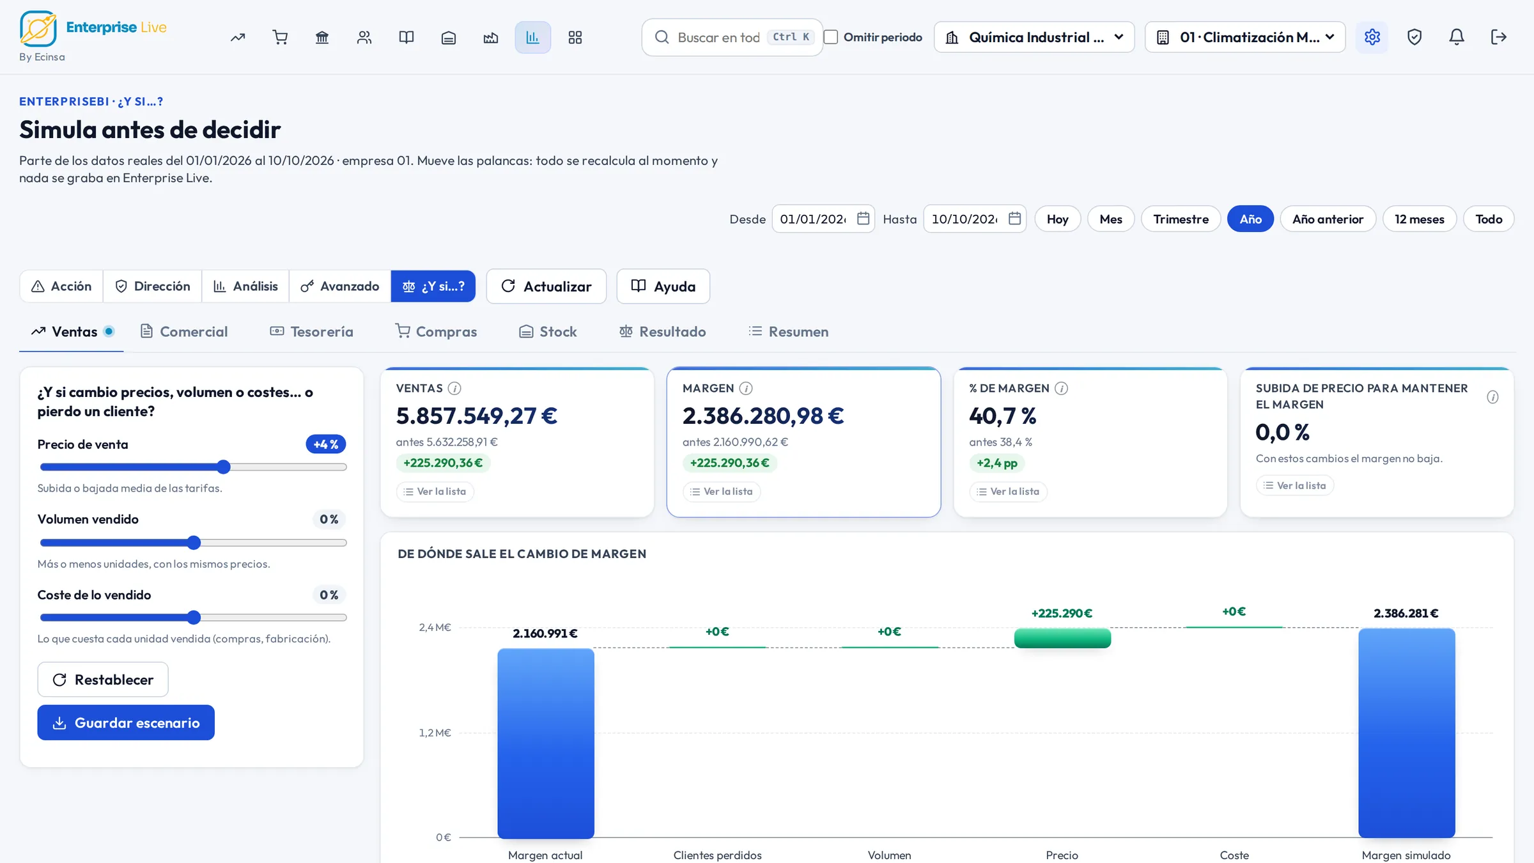Open the bar chart BI navigation icon
1534x863 pixels.
coord(533,37)
